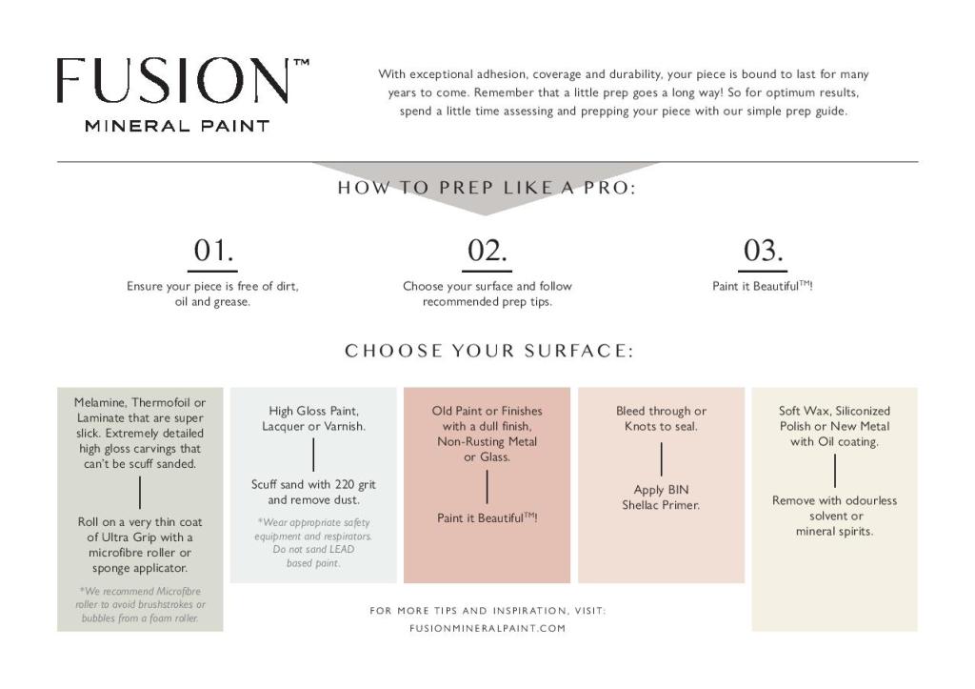The height and width of the screenshot is (689, 975).
Task: Click the Roll on Ultra Grip instruction text
Action: pyautogui.click(x=140, y=545)
